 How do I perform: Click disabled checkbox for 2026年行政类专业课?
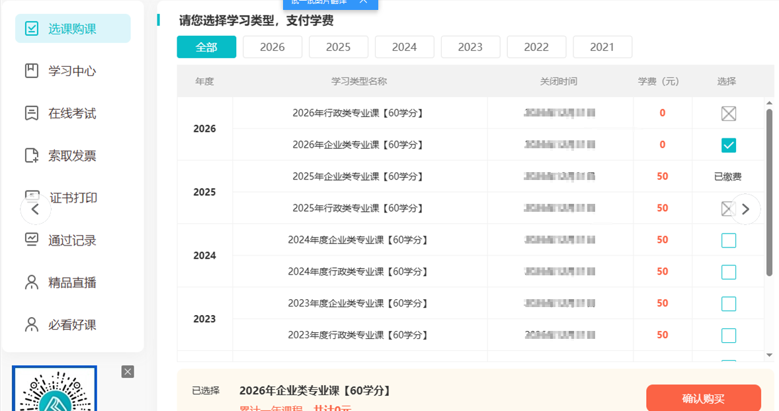click(x=728, y=113)
